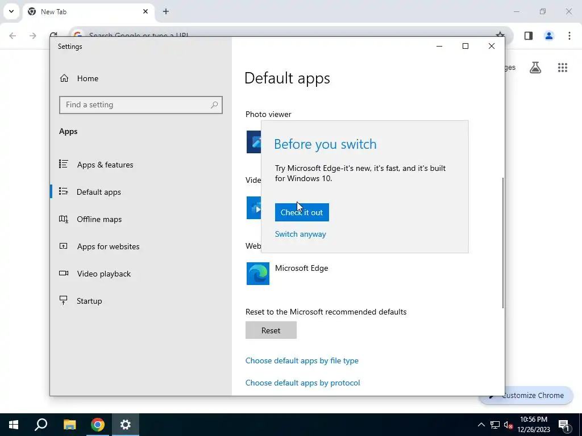Open the Apps & features section

point(105,165)
